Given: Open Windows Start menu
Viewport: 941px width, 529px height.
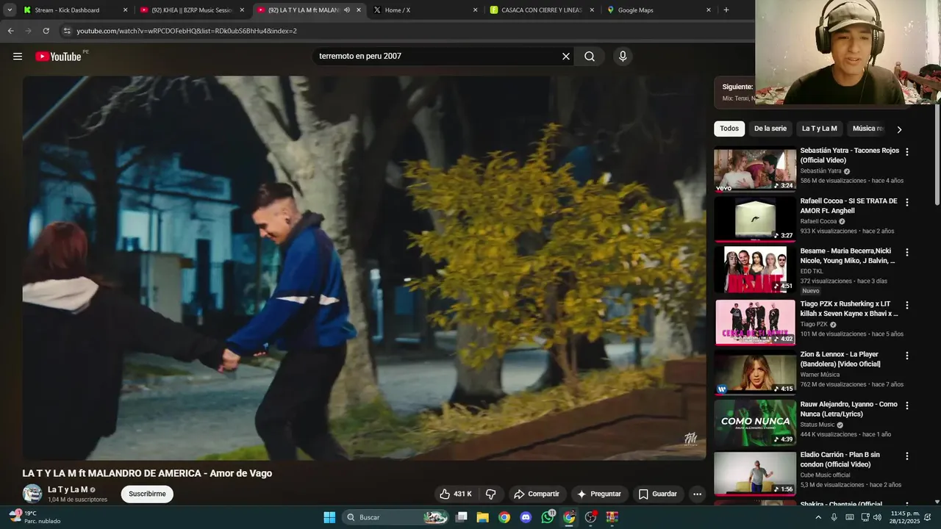Looking at the screenshot, I should [x=329, y=517].
